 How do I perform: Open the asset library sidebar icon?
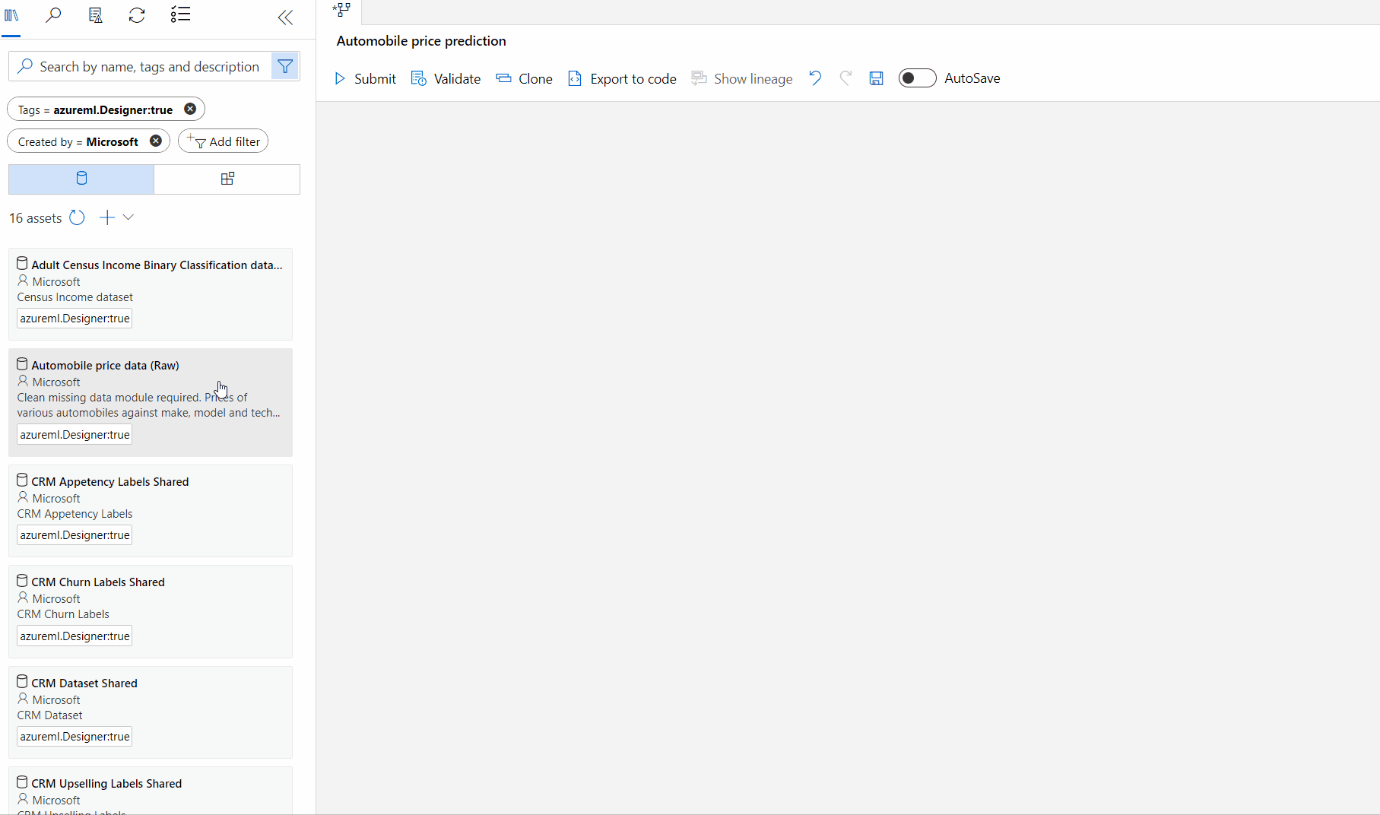[x=11, y=15]
